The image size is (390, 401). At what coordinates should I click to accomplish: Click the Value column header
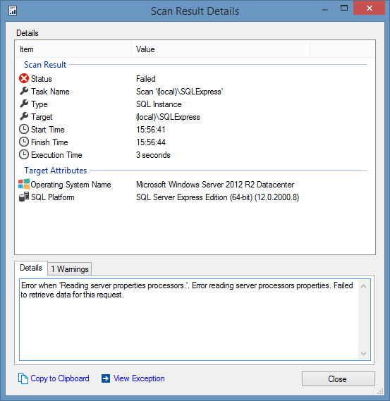[x=221, y=49]
